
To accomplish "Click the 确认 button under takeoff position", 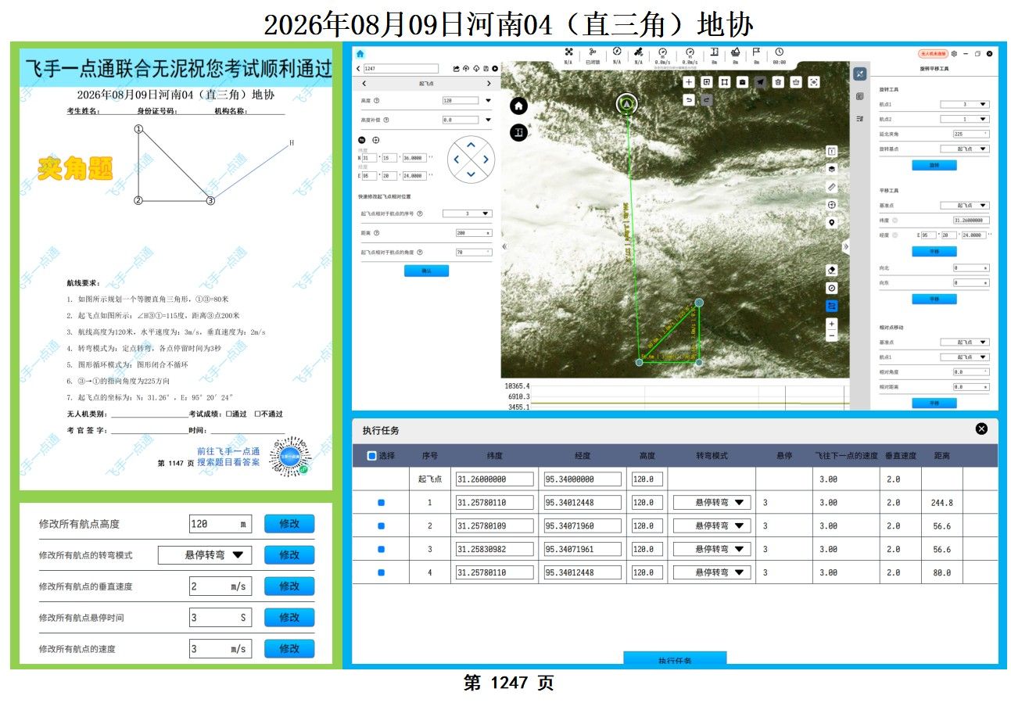I will [426, 271].
